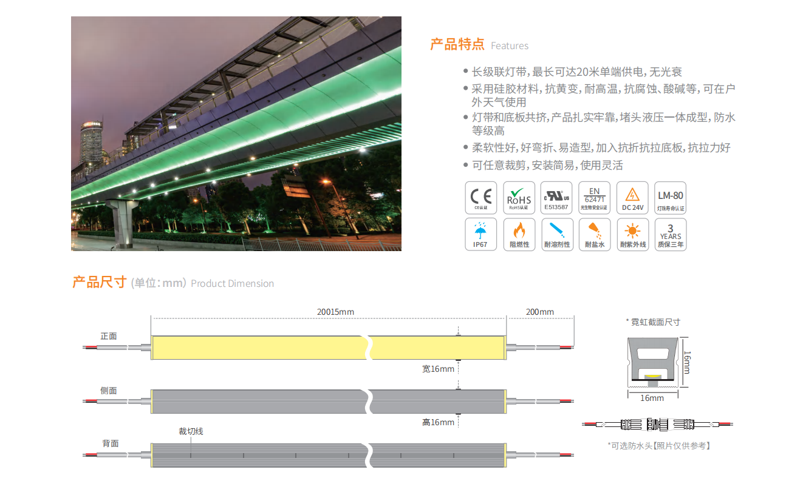Click the 20015mm length dimension label
This screenshot has width=803, height=501.
335,312
